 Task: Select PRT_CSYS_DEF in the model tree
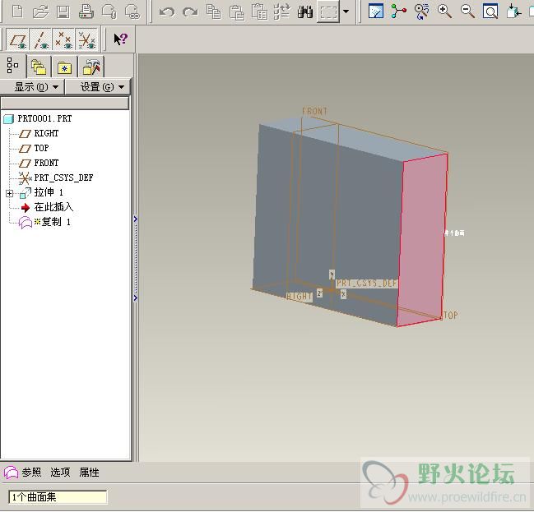point(63,178)
